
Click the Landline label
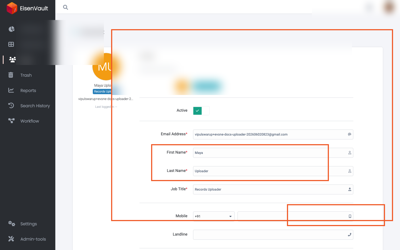180,234
